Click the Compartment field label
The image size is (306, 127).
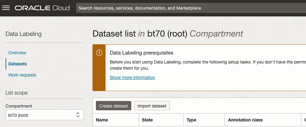pyautogui.click(x=19, y=106)
